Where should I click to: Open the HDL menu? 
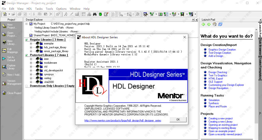(29, 9)
